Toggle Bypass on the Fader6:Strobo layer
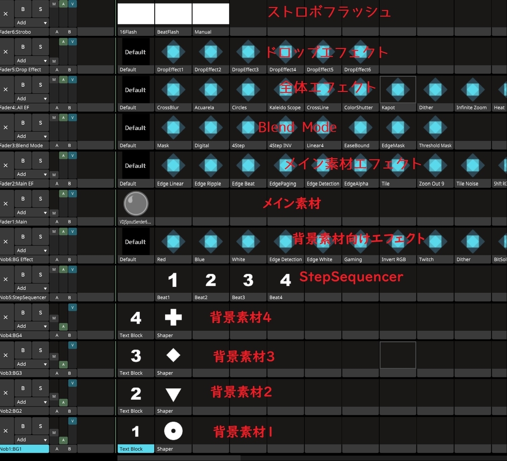 (x=22, y=8)
